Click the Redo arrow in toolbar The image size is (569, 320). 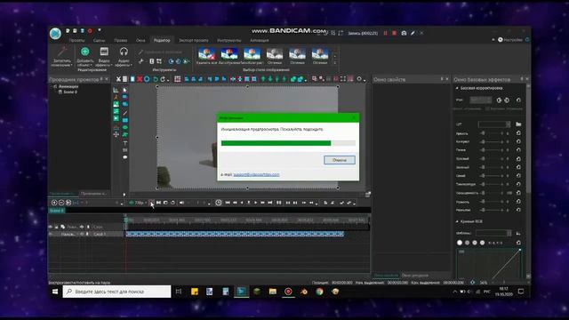tap(163, 79)
